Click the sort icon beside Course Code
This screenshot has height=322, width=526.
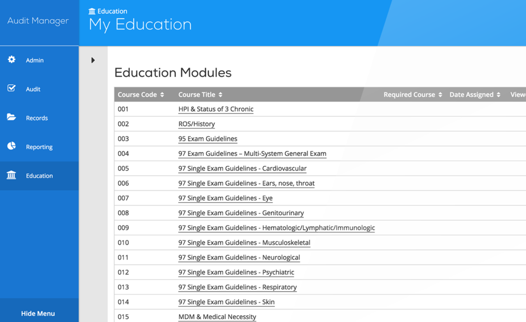pos(163,94)
